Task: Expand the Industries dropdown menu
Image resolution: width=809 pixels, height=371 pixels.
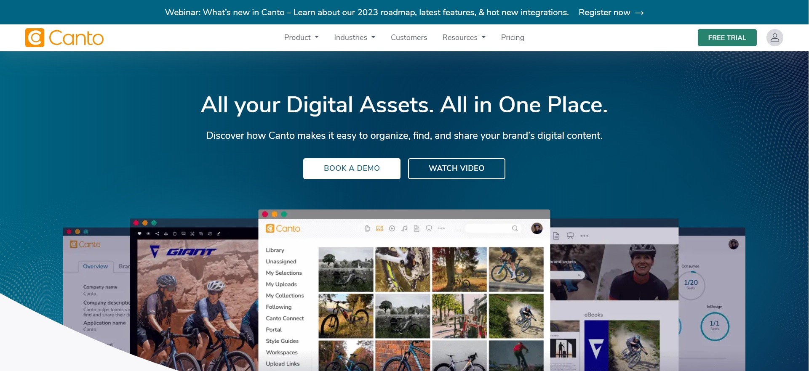Action: (x=355, y=37)
